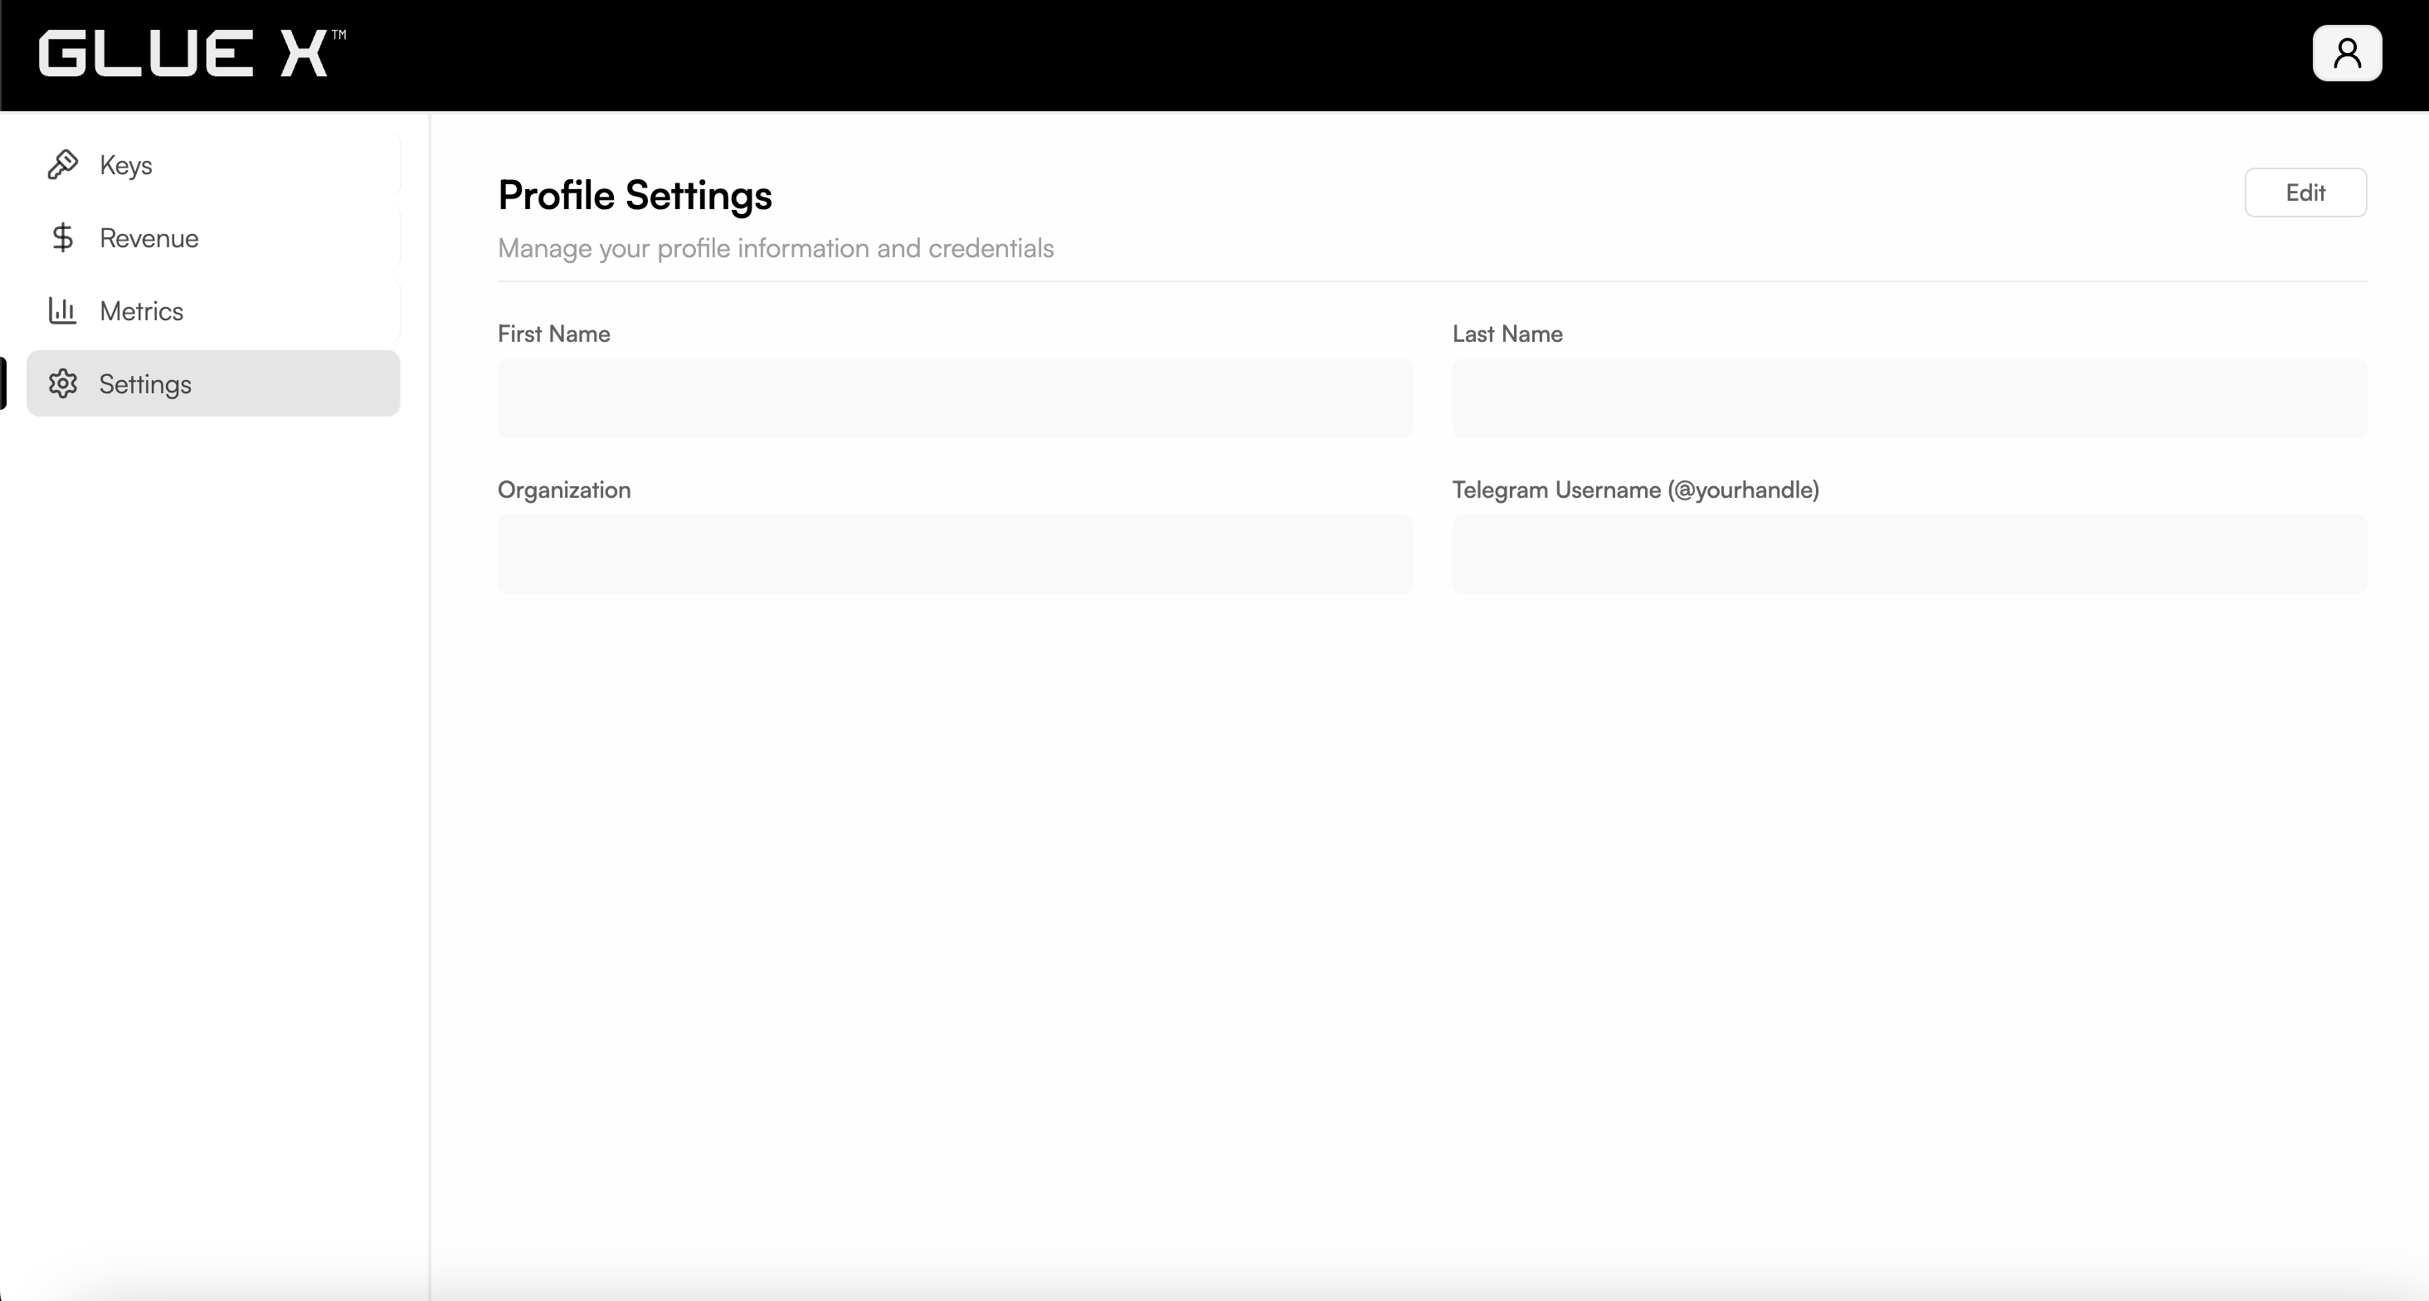
Task: Open the Metrics page
Action: pos(141,310)
